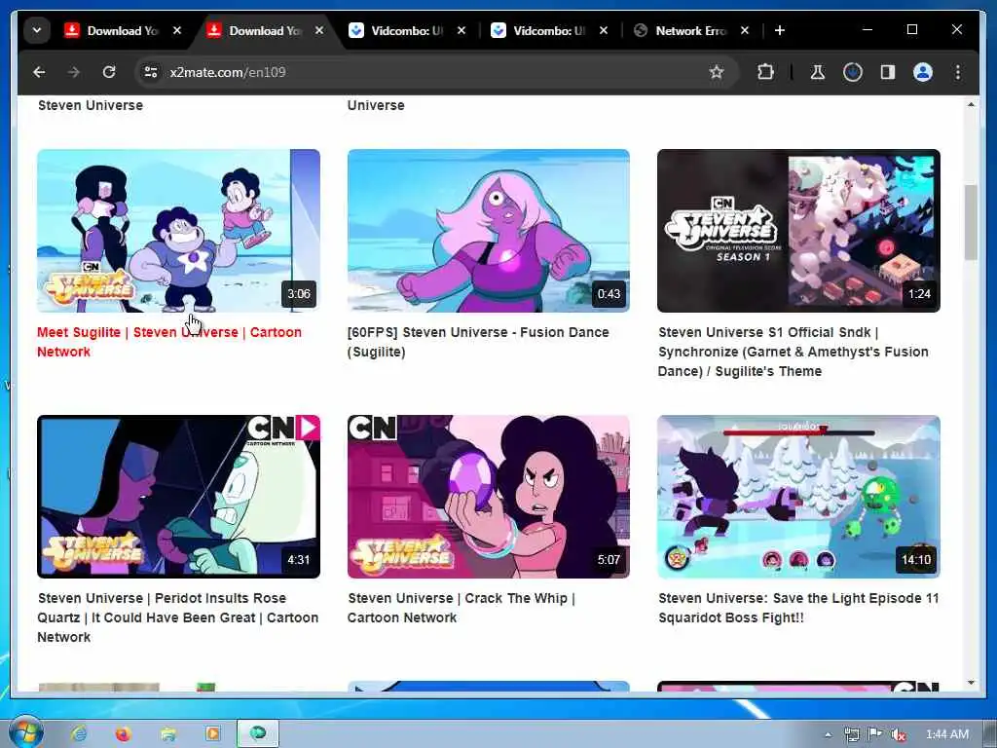This screenshot has height=748, width=997.
Task: Reload the x2mate page
Action: [109, 72]
